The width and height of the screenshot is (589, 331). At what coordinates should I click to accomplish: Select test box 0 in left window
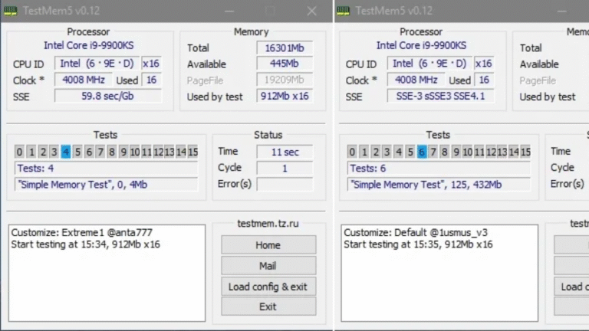pyautogui.click(x=19, y=152)
